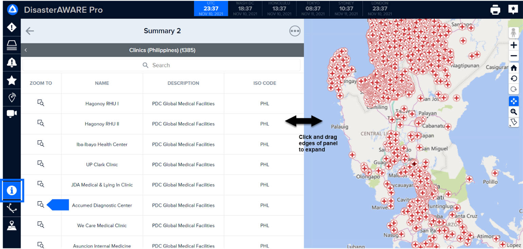Sort by the ZOOM TO column header
Viewport: 523px width, 249px height.
[41, 83]
